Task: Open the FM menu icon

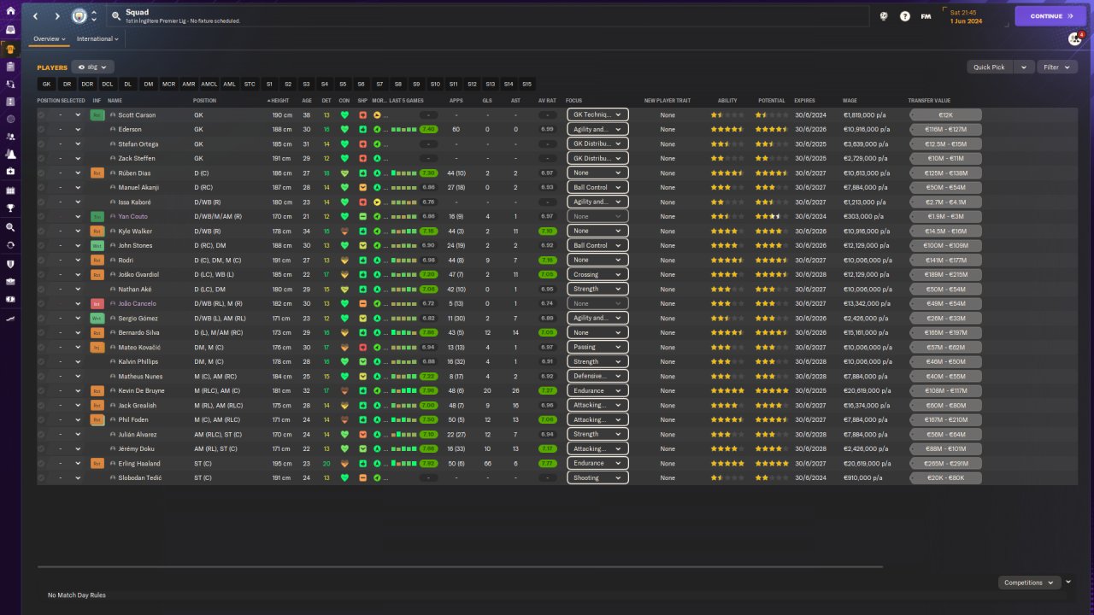Action: pyautogui.click(x=926, y=16)
